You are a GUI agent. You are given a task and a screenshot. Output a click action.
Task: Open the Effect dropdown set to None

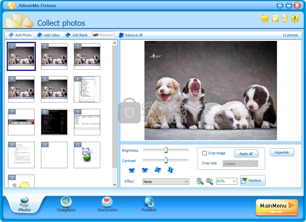(x=166, y=182)
